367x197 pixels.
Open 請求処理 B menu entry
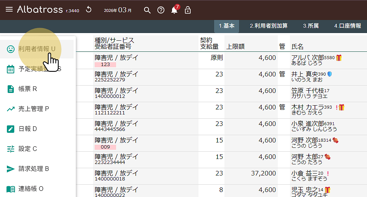(34, 169)
